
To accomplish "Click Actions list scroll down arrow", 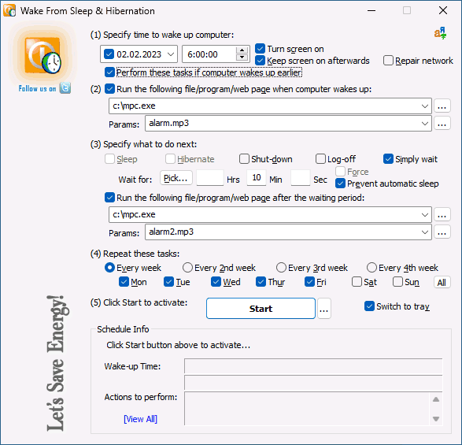I will tap(436, 419).
